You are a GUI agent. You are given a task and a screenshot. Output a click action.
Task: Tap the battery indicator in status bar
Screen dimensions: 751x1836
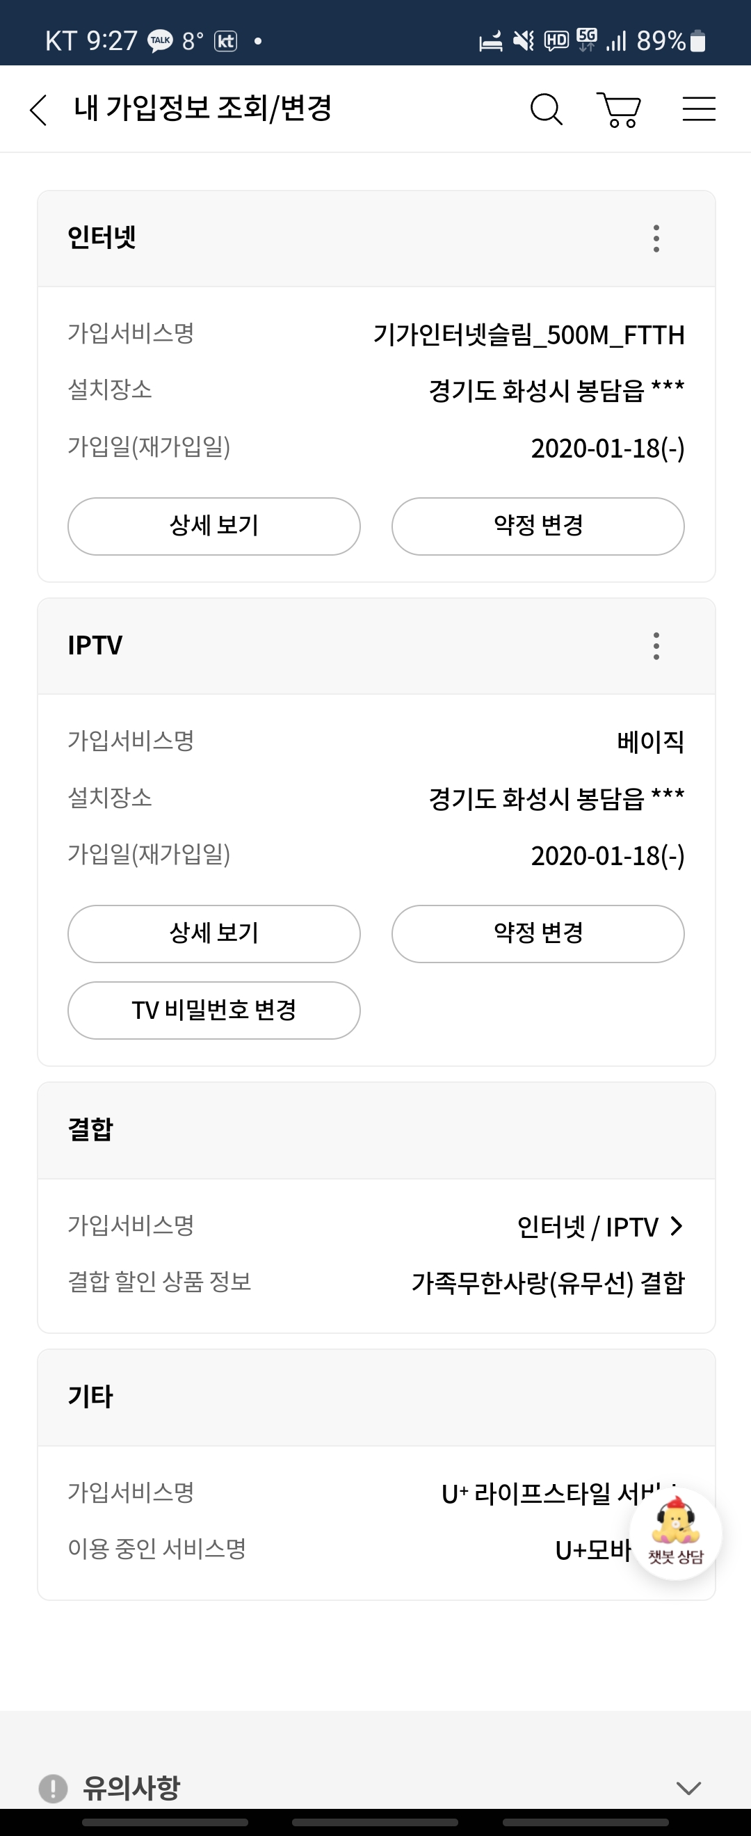(x=698, y=40)
